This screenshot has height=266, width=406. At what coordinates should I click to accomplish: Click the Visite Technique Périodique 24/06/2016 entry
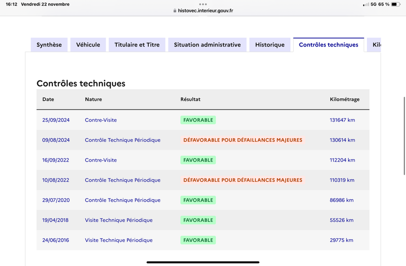tap(119, 240)
